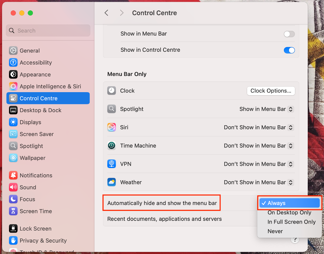Toggle Show in Menu Bar off

point(289,34)
